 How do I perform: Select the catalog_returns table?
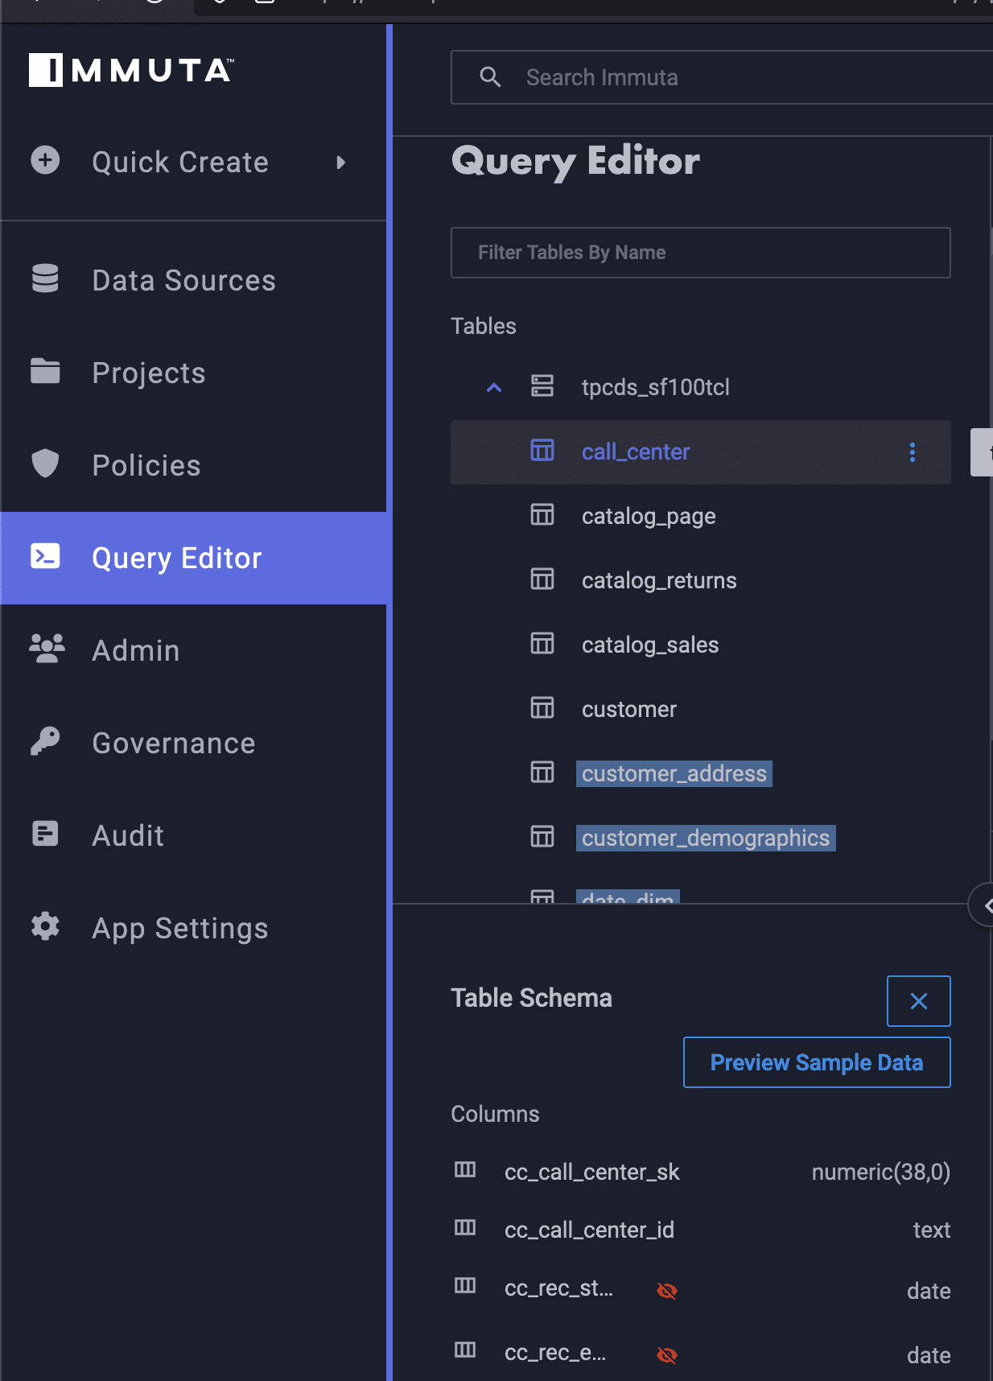(x=659, y=580)
